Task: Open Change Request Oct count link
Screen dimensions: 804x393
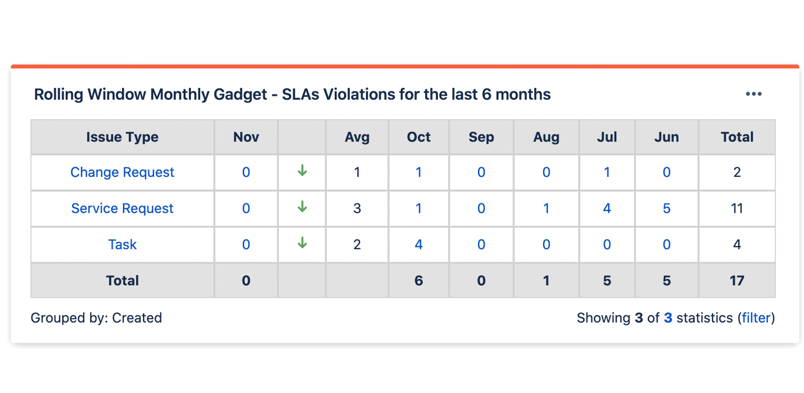Action: pyautogui.click(x=418, y=172)
